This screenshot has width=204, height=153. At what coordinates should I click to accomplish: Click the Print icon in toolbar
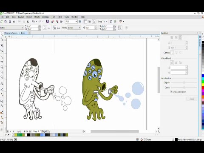tap(14, 22)
